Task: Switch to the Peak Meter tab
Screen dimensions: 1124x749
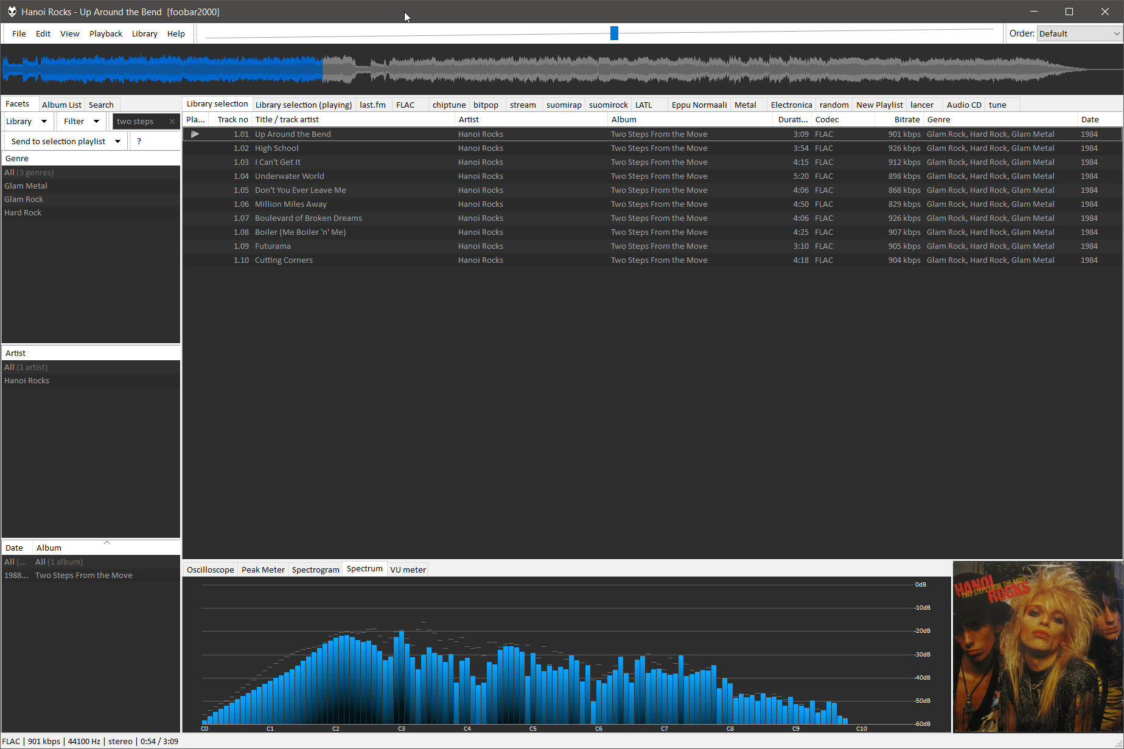Action: [x=263, y=570]
